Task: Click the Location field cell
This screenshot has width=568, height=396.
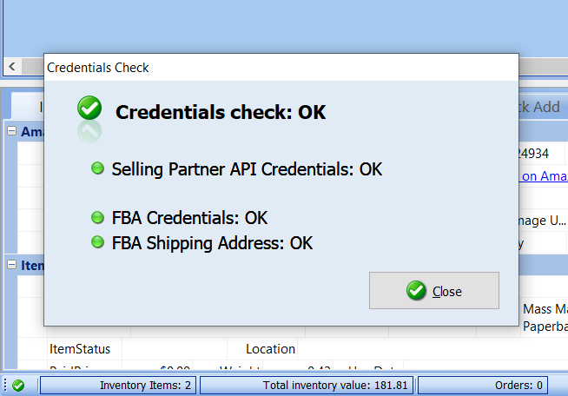Action: [270, 349]
